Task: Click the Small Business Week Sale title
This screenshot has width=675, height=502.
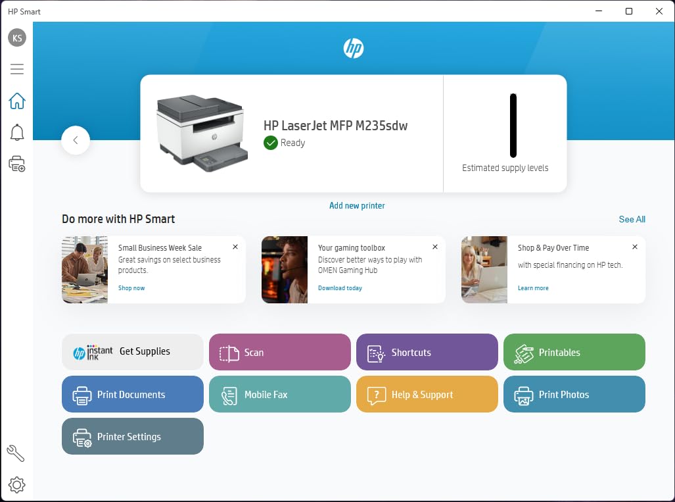Action: pos(160,248)
